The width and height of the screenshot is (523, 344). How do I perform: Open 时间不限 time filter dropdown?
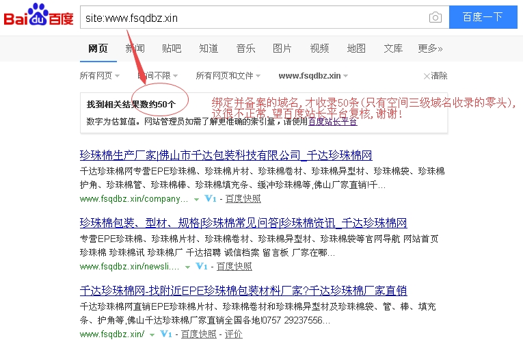coord(158,76)
